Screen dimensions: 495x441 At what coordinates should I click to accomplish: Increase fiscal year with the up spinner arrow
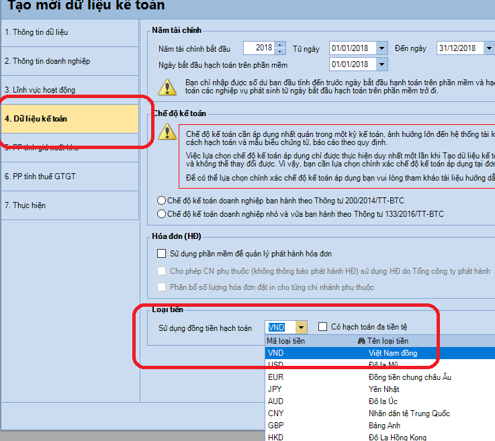pos(279,45)
